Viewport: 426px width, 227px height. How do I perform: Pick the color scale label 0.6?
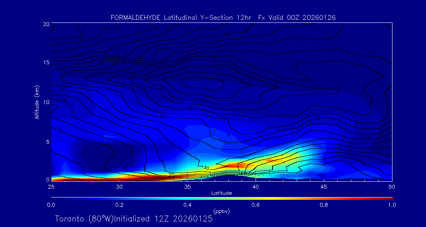click(x=255, y=205)
